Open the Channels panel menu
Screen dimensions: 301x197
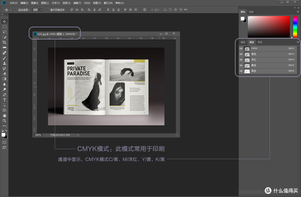(x=298, y=42)
